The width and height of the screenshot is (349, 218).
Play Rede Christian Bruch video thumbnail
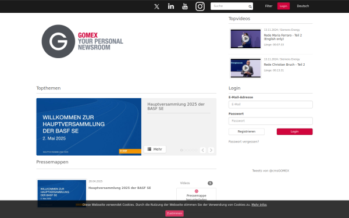[x=245, y=68]
